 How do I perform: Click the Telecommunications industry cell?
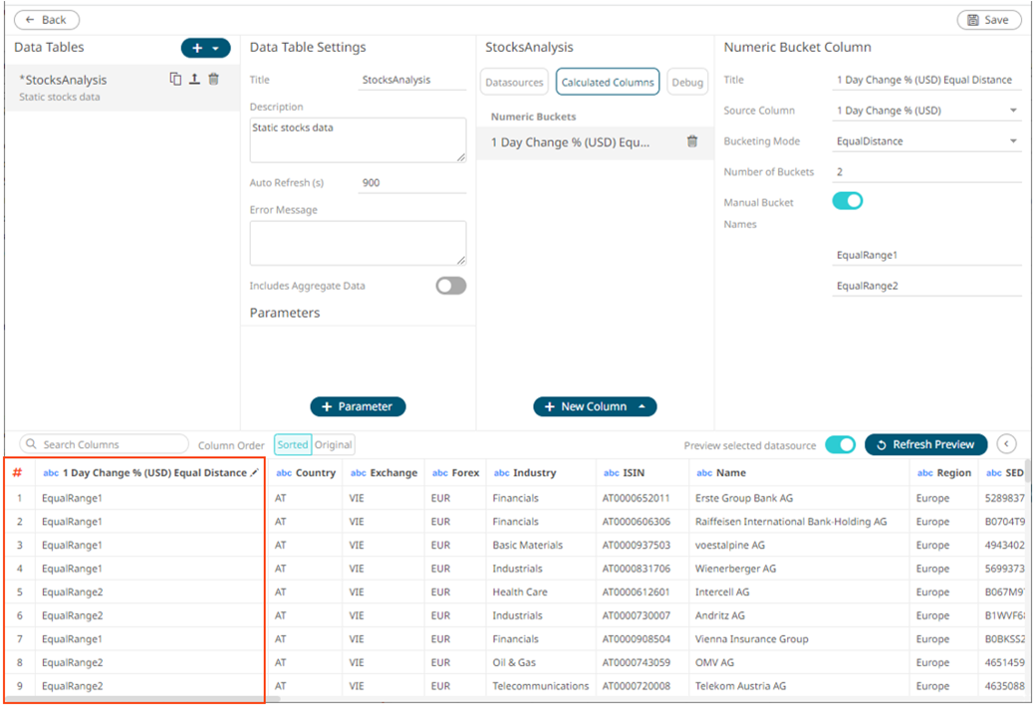[x=540, y=686]
